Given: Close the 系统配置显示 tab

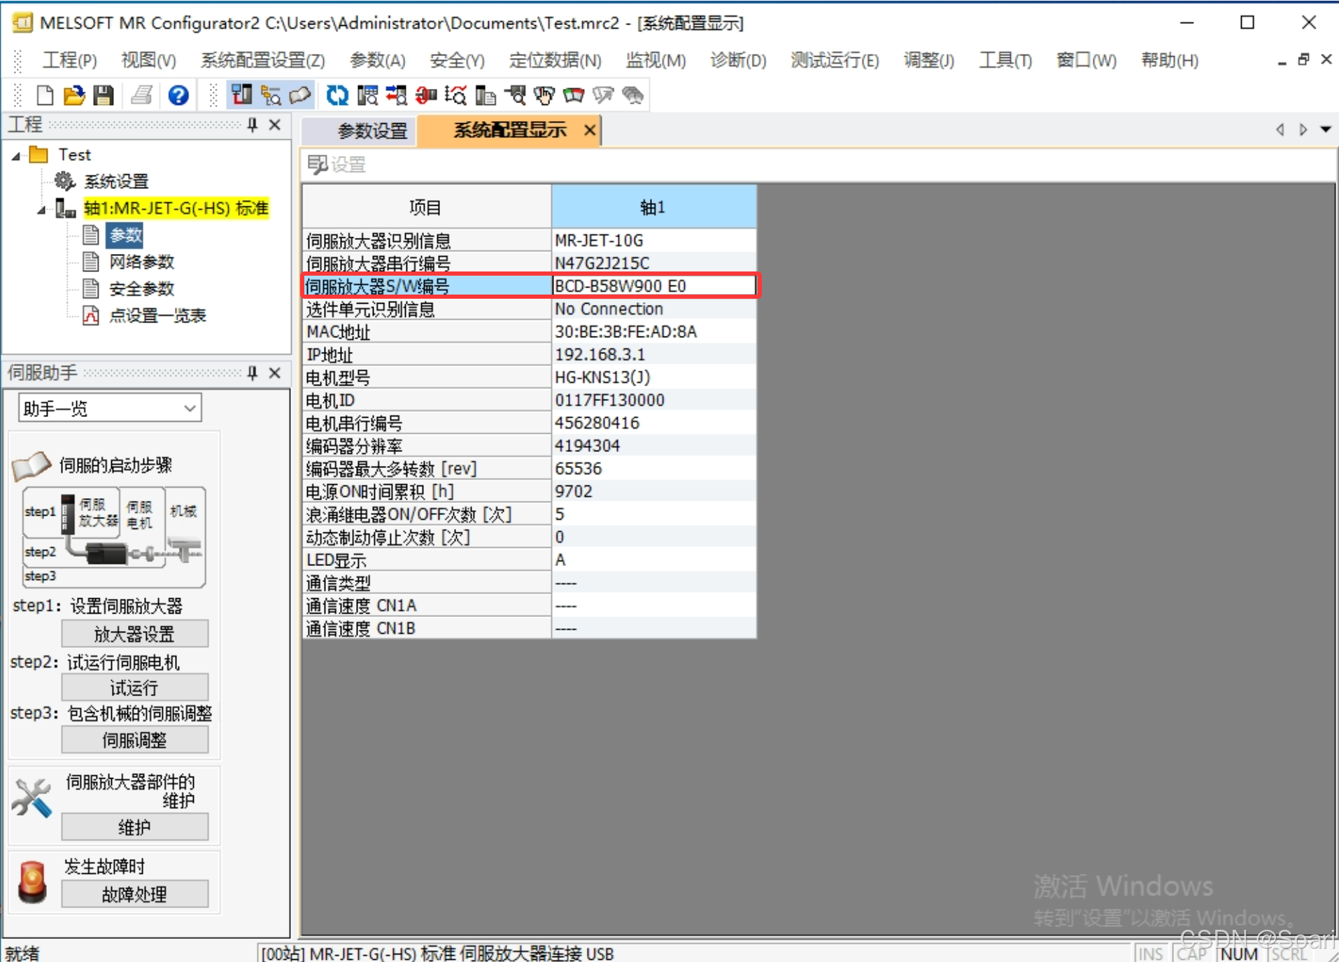Looking at the screenshot, I should pos(590,130).
